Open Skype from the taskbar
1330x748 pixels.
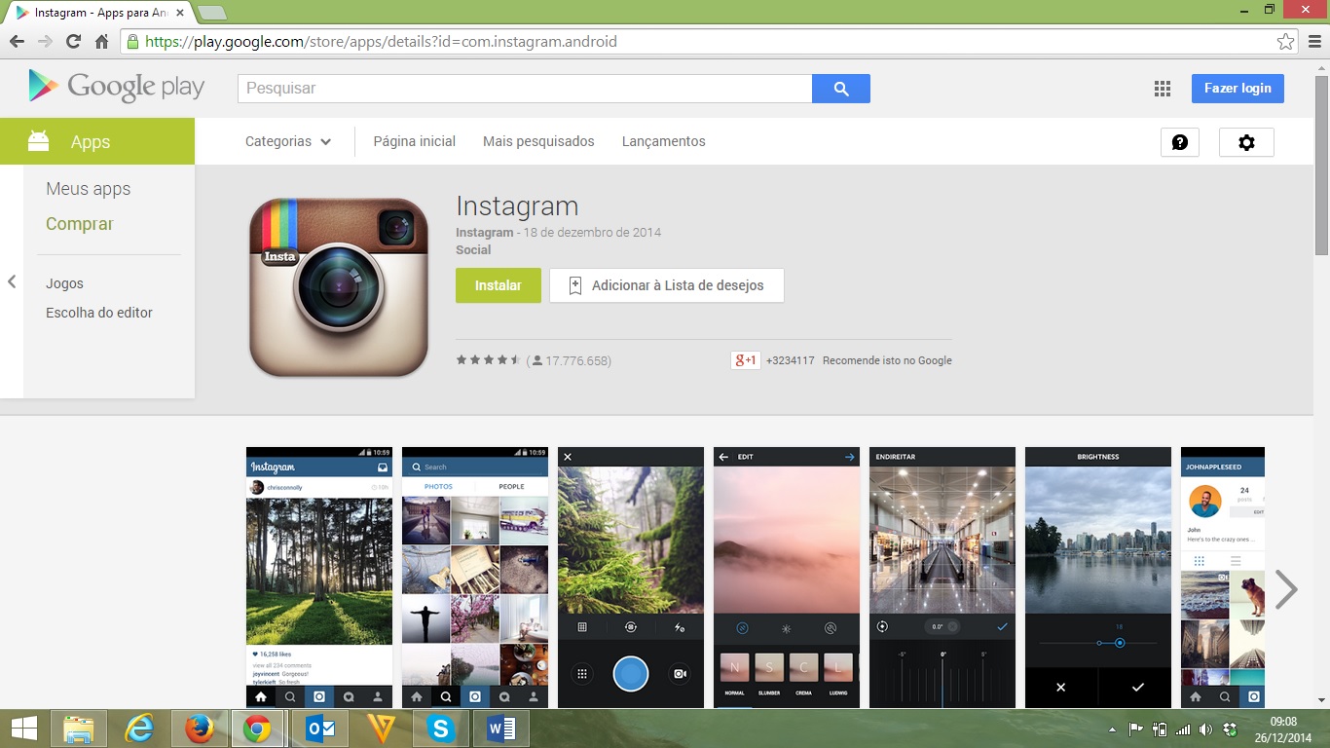click(x=441, y=729)
